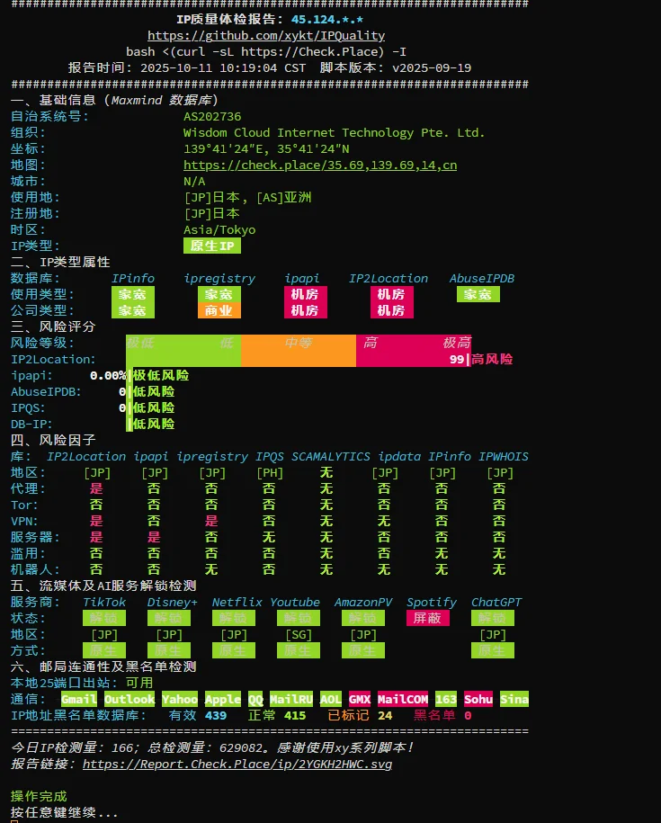Open the check.place map URL
661x823 pixels.
click(x=319, y=165)
